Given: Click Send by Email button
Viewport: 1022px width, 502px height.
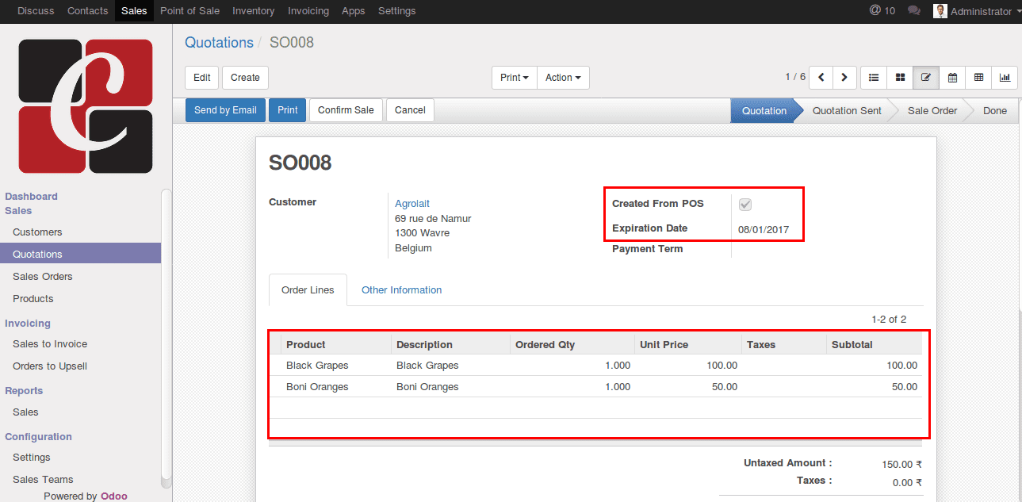Looking at the screenshot, I should [225, 110].
